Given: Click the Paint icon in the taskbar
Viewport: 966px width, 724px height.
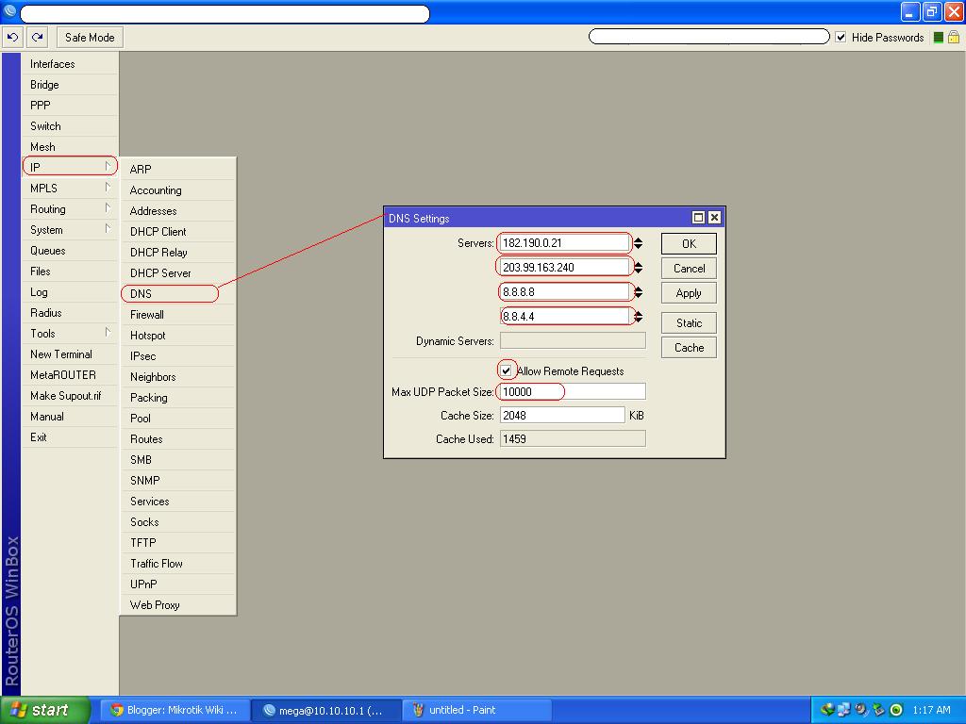Looking at the screenshot, I should click(x=418, y=710).
